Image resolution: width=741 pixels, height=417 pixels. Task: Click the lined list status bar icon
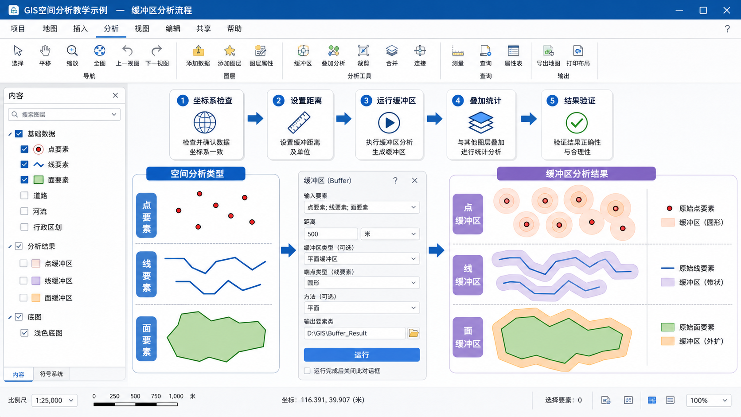pos(670,400)
